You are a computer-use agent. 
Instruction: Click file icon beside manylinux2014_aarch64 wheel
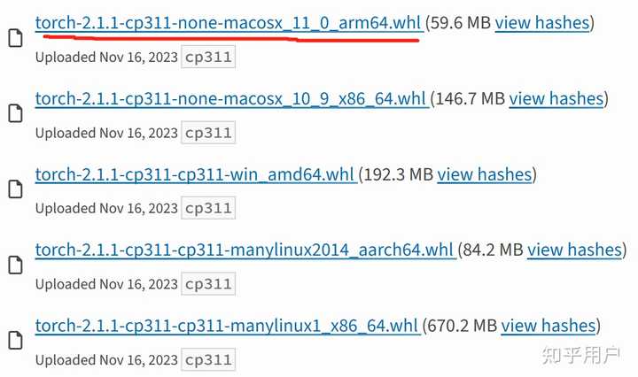click(15, 265)
